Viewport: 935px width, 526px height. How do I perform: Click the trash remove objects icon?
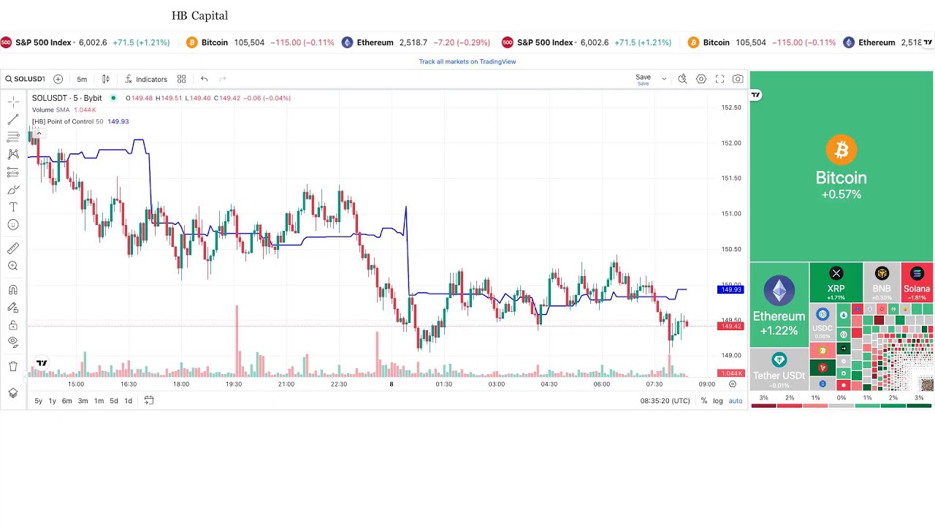coord(13,366)
